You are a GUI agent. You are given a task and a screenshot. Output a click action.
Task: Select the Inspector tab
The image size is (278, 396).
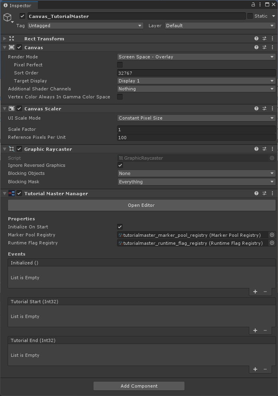(18, 5)
